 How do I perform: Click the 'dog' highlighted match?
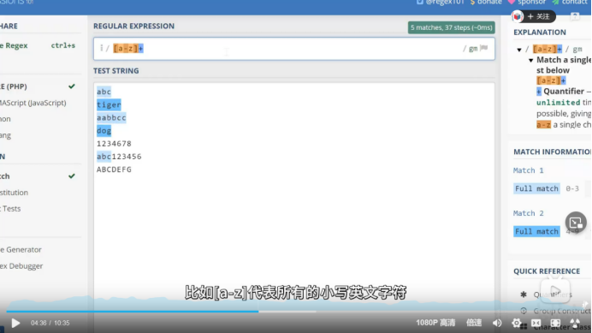tap(104, 131)
